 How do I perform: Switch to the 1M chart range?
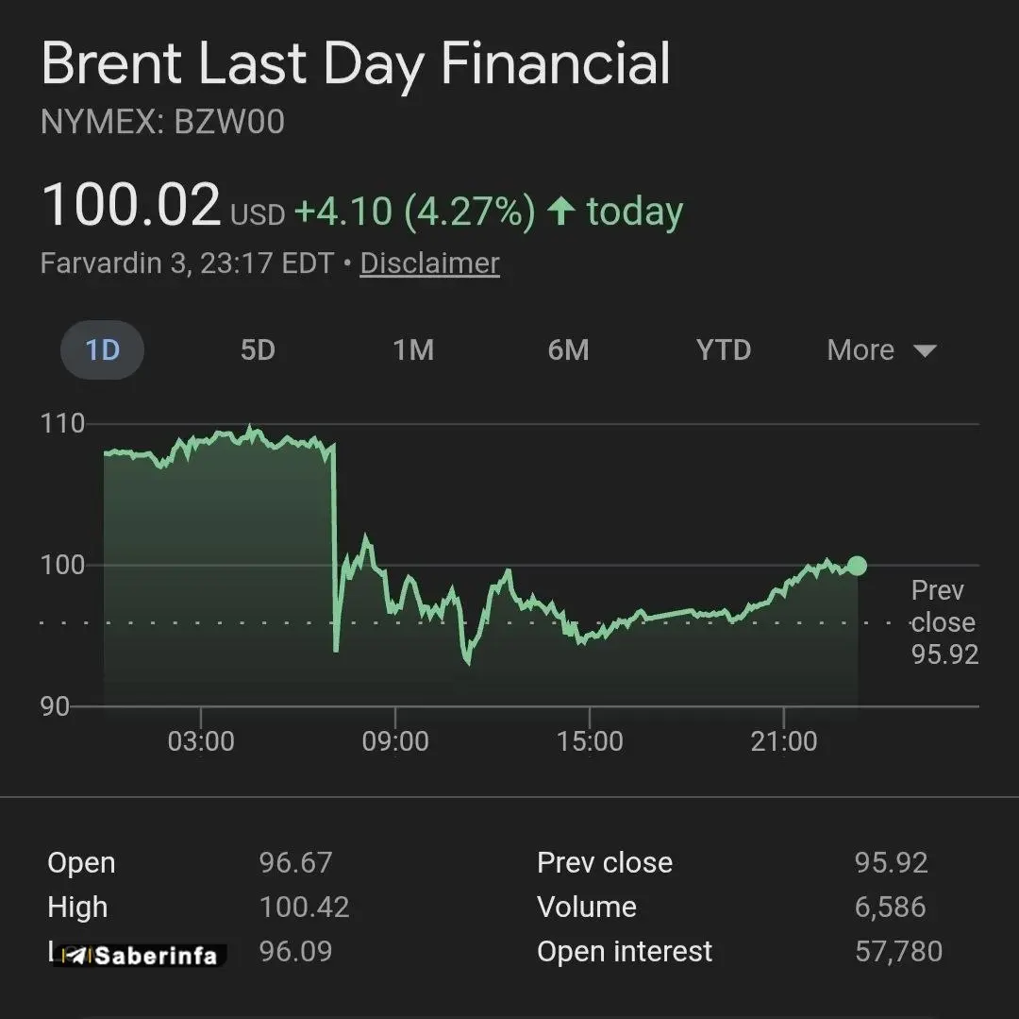(413, 350)
